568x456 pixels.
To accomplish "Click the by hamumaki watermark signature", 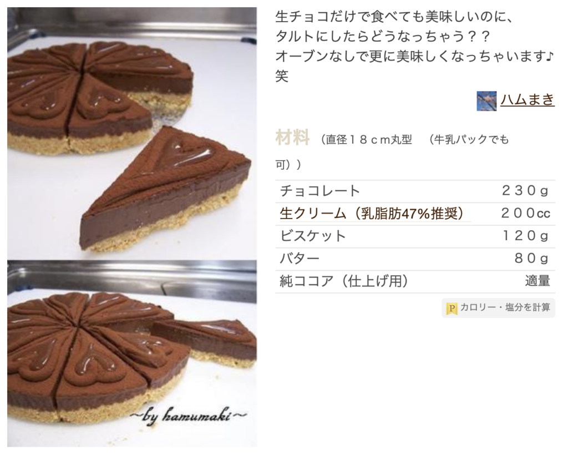I will pyautogui.click(x=189, y=417).
